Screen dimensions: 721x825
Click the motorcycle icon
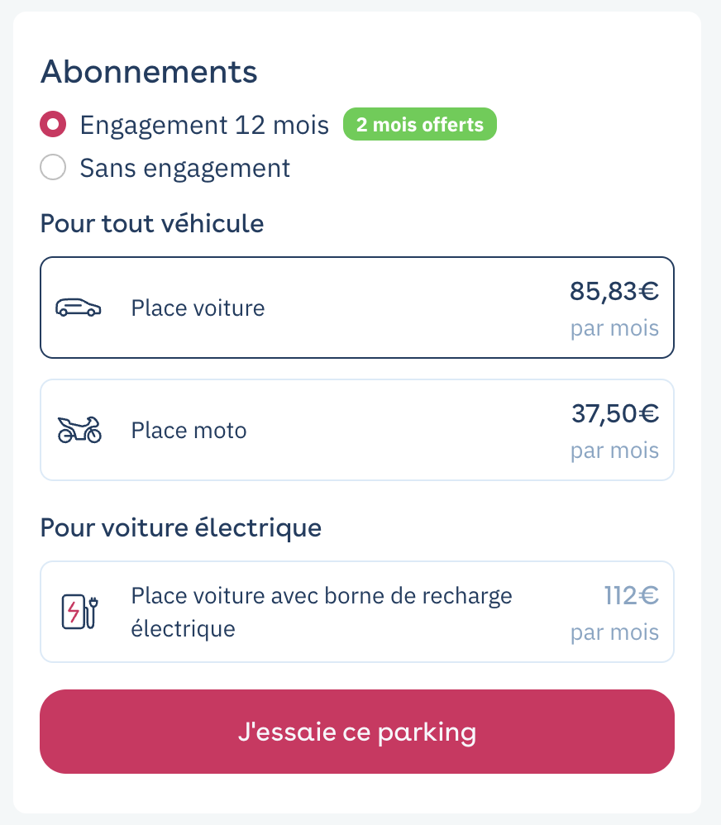tap(79, 430)
